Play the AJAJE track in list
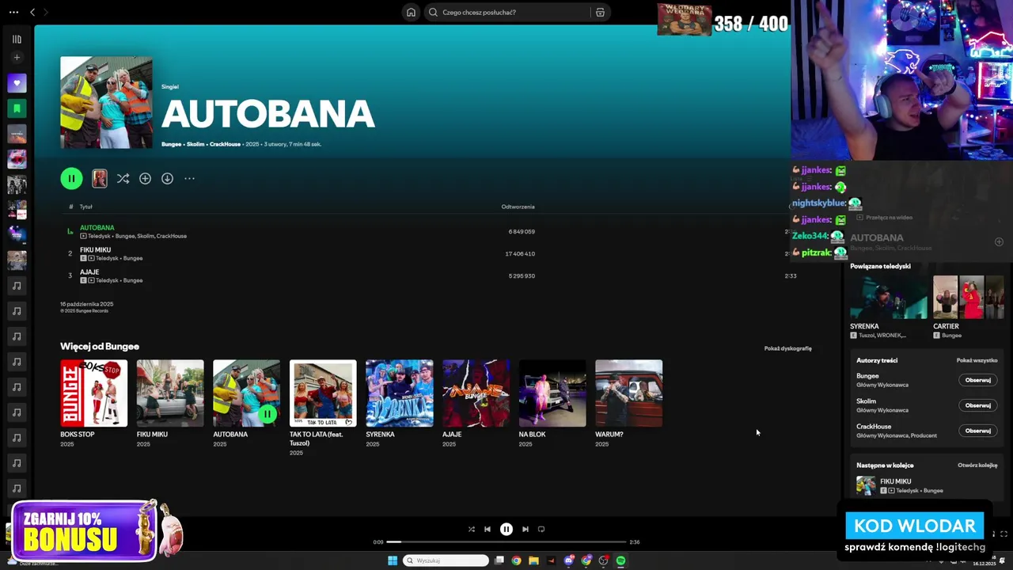Screen dimensions: 1013x570 [x=70, y=275]
